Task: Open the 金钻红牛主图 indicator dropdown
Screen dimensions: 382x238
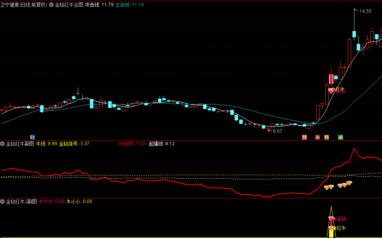Action: (x=51, y=5)
